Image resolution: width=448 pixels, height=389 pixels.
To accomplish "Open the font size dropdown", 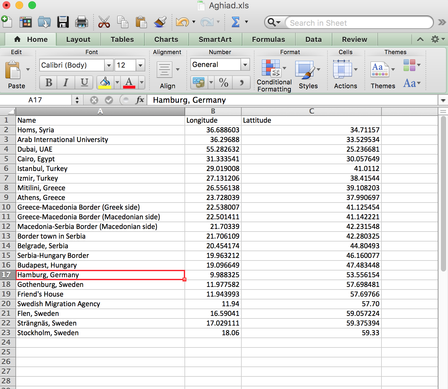I will tap(140, 65).
